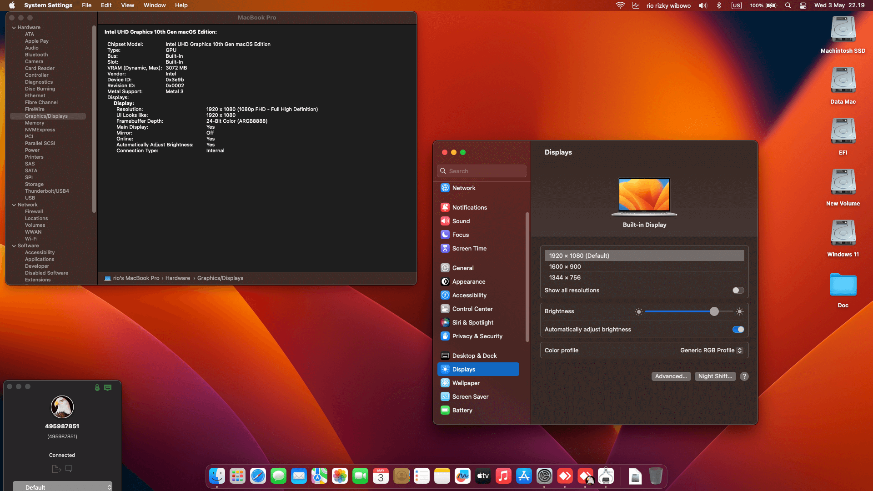
Task: Select the Siri & Spotlight icon
Action: click(445, 322)
